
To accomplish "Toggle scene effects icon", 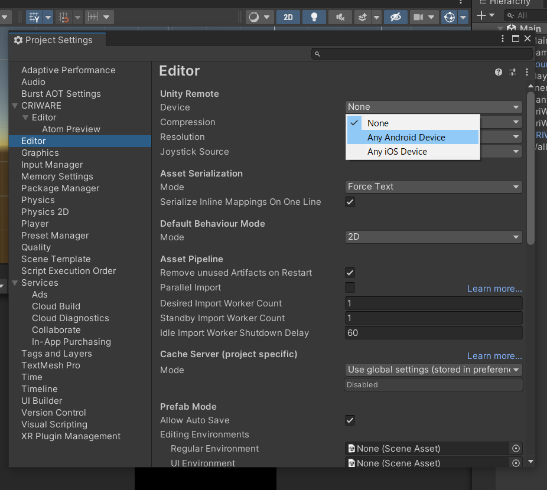I will [363, 17].
